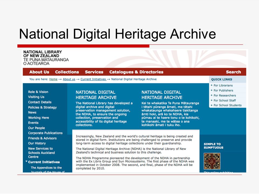Open the For School Students quick link
Image resolution: width=259 pixels, height=194 pixels.
pos(227,105)
